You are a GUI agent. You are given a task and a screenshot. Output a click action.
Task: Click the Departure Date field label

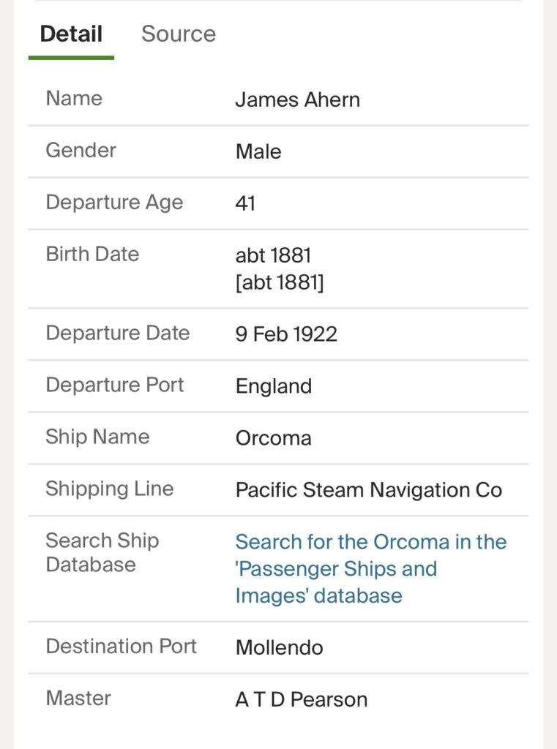pos(117,333)
